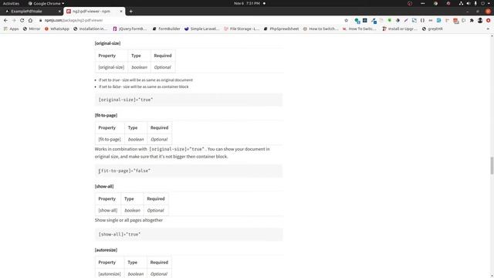Viewport: 494px width, 278px height.
Task: Open the browser home page icon
Action: [30, 20]
